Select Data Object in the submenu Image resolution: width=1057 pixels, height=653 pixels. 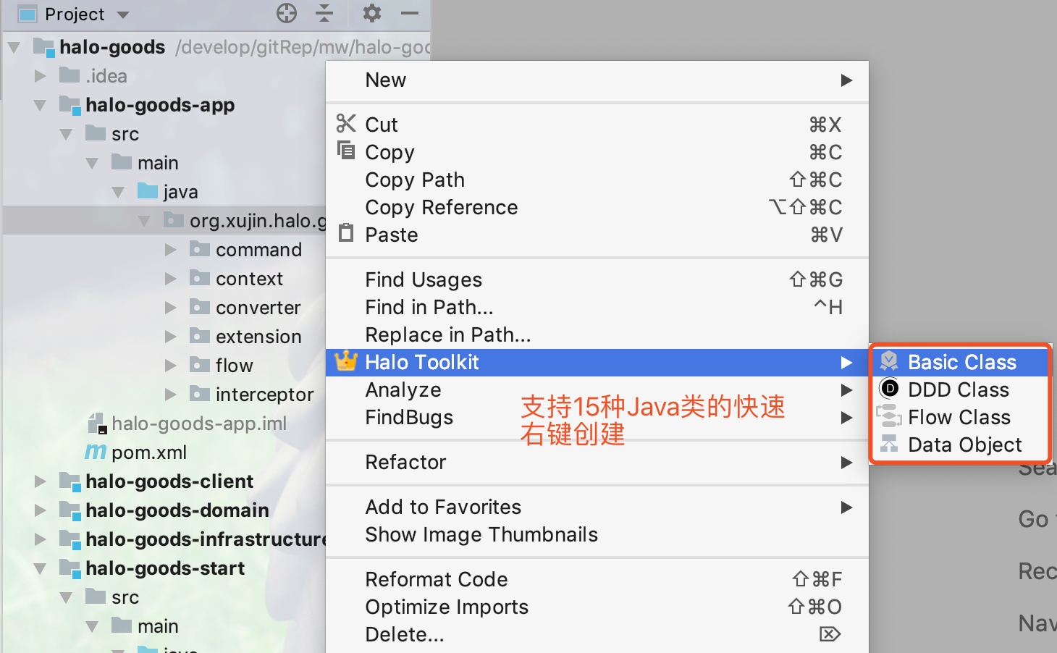pos(964,445)
